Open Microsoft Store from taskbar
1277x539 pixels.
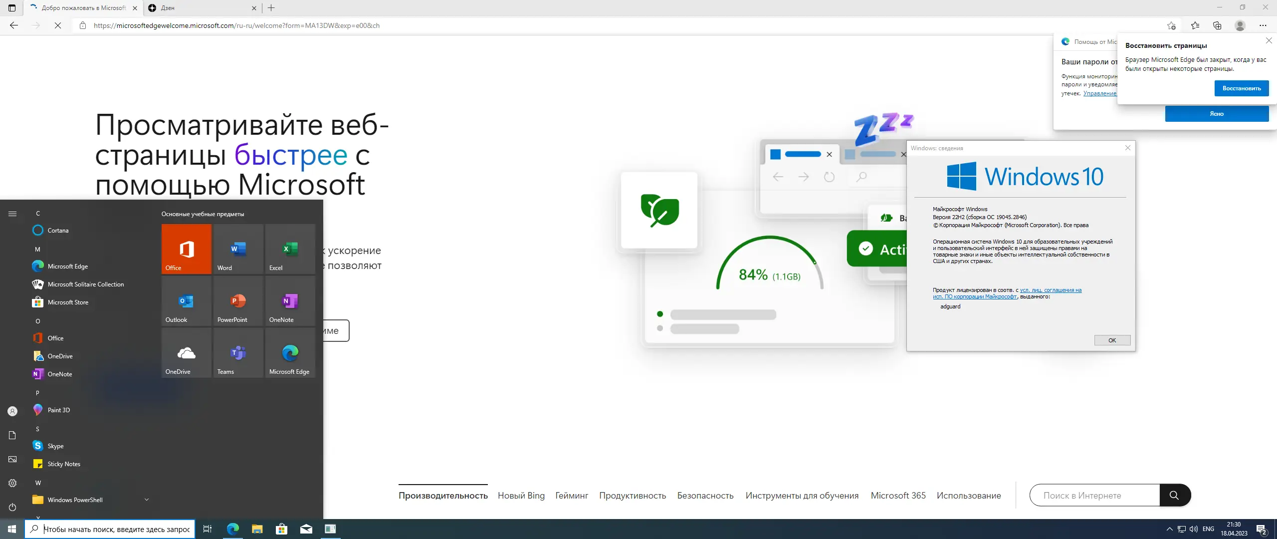pos(281,529)
